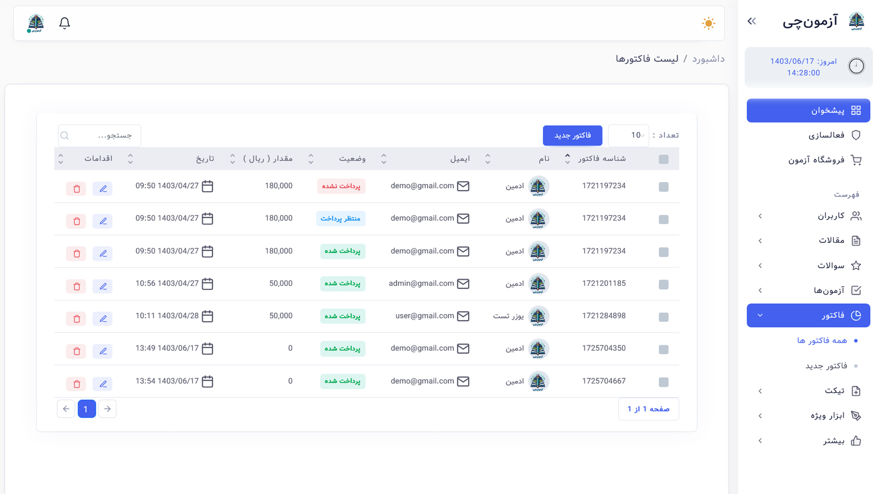The width and height of the screenshot is (879, 494).
Task: Toggle the sun theme icon
Action: click(x=708, y=23)
